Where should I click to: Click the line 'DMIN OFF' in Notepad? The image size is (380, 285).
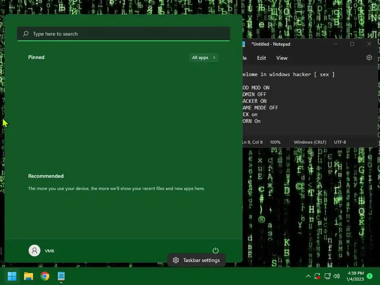tap(255, 94)
